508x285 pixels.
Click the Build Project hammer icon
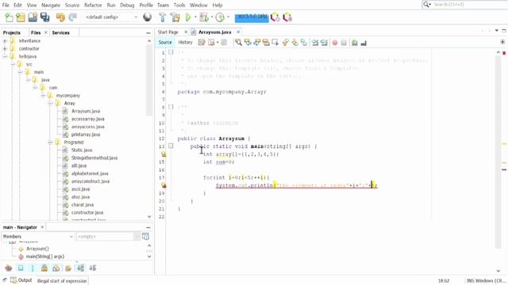click(x=163, y=17)
